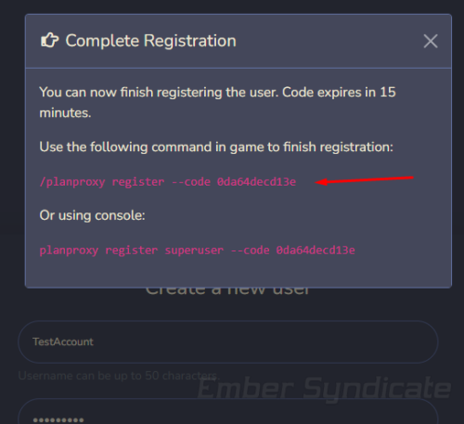Click the /planproxy word in the in-game command

tap(72, 182)
